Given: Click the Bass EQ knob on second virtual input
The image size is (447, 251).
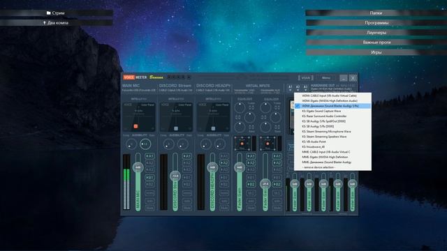Looking at the screenshot, I should (x=265, y=127).
